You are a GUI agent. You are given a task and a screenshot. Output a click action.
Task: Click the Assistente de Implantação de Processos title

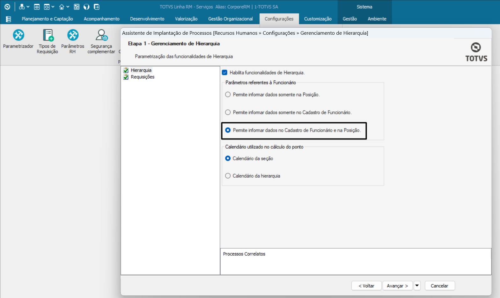coord(245,33)
